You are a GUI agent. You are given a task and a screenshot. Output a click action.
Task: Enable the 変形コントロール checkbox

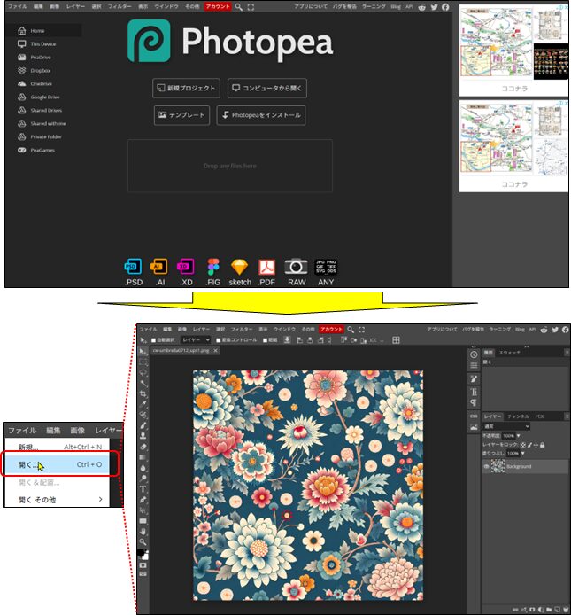pyautogui.click(x=219, y=340)
